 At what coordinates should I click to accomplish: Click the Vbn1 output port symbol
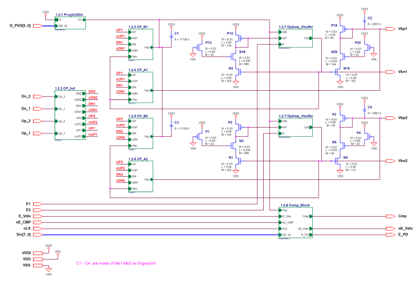(391, 72)
